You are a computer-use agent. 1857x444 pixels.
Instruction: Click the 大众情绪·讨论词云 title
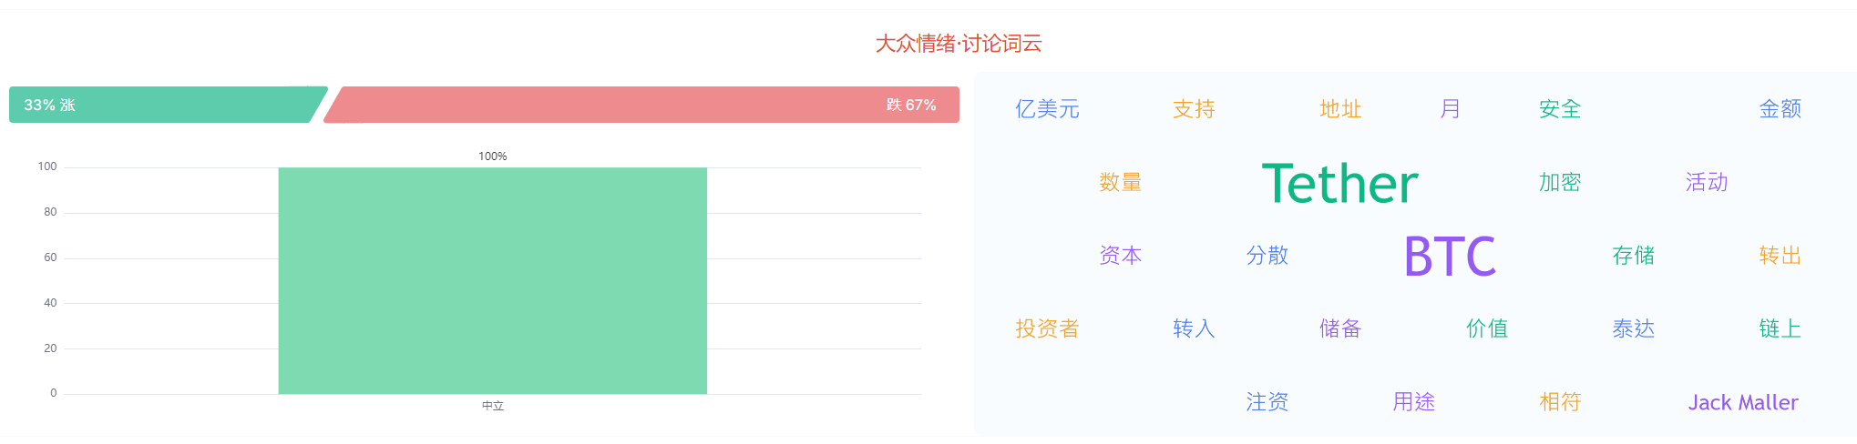(x=959, y=44)
